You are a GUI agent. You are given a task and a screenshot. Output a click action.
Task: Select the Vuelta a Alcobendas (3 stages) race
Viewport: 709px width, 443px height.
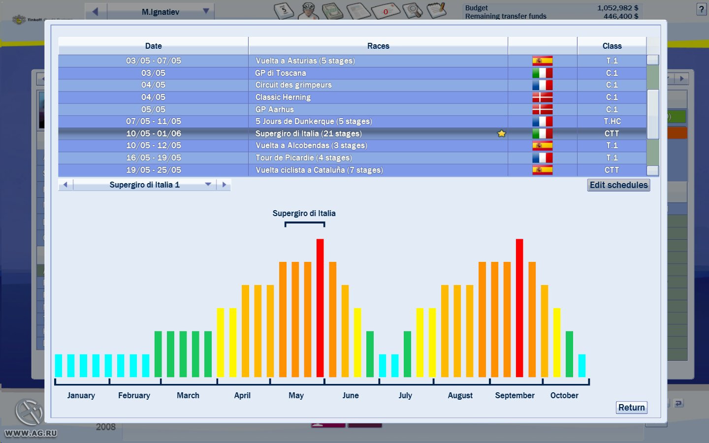311,146
